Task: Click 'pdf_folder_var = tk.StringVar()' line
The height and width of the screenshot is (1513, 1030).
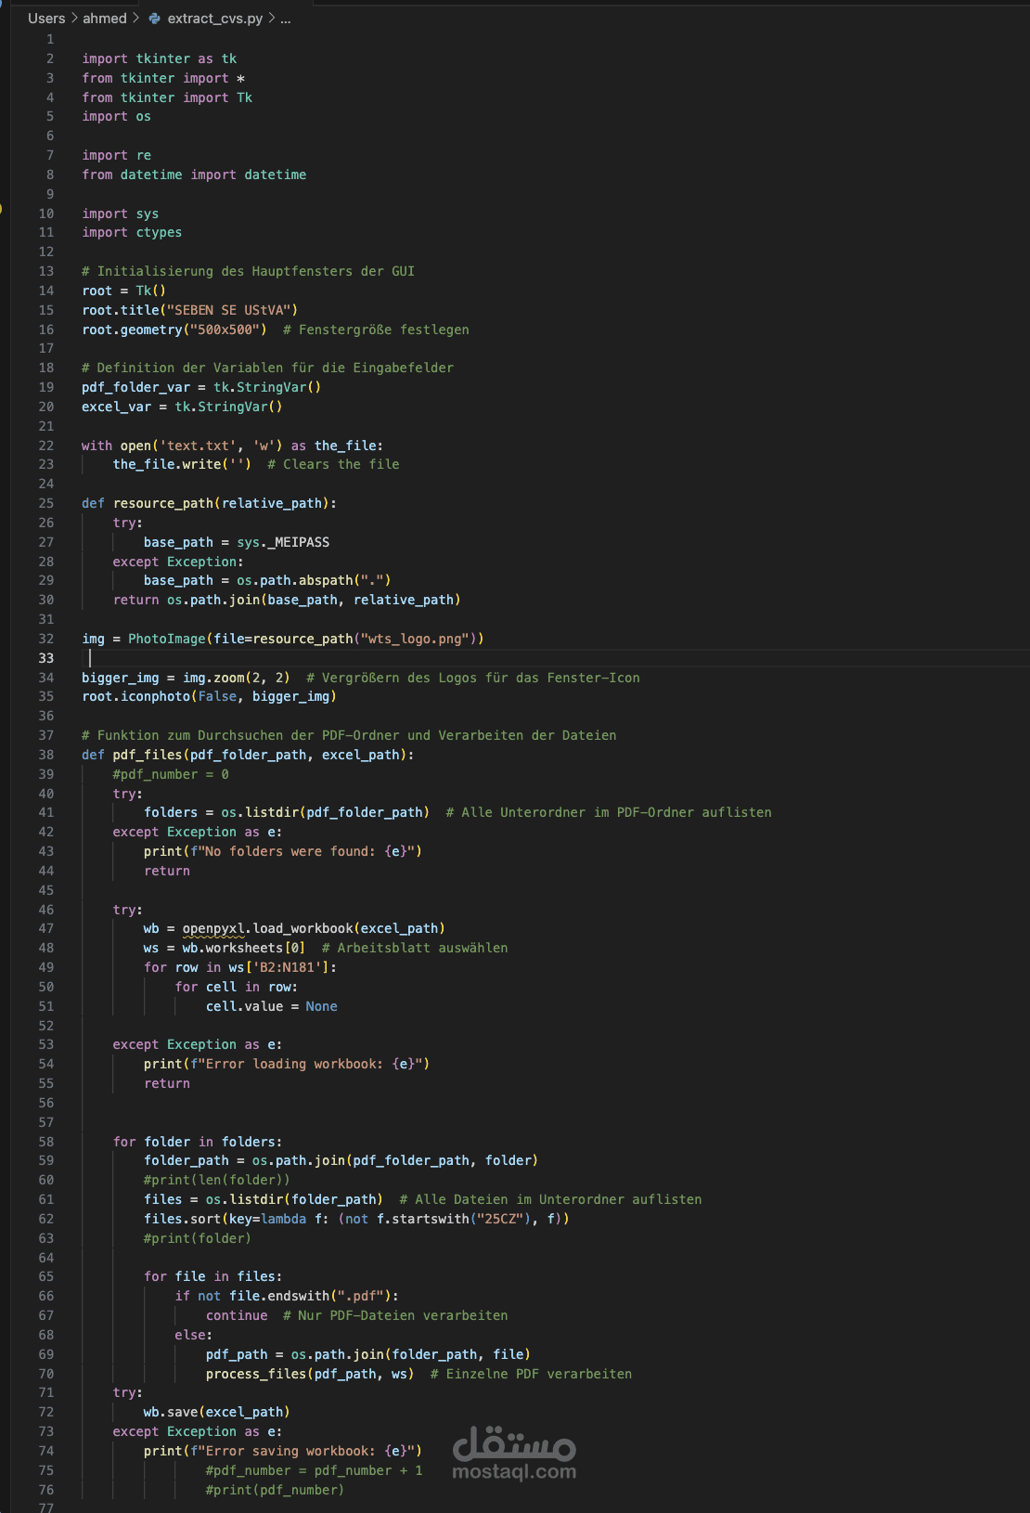Action: 201,387
